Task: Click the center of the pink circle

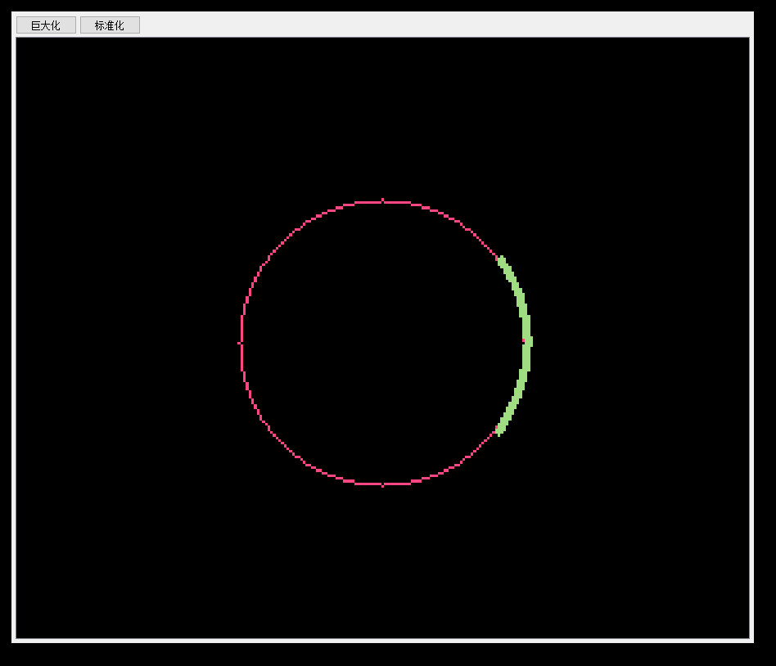Action: (382, 343)
